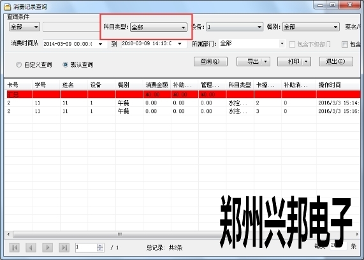Expand the 打印 button arrow menu
The height and width of the screenshot is (260, 364).
click(306, 62)
